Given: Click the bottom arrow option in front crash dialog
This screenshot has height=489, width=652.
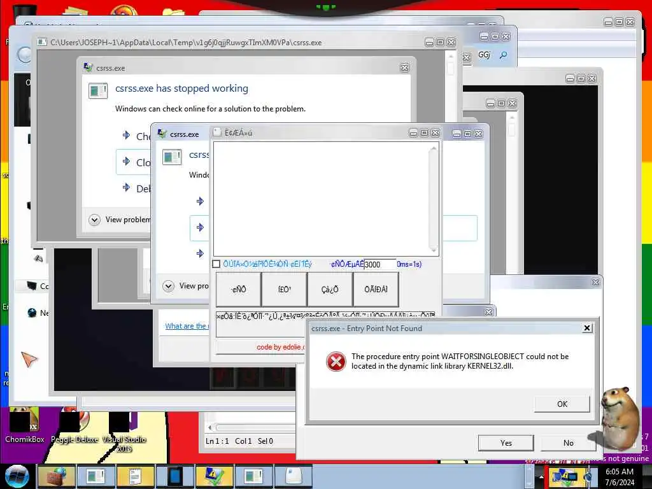Looking at the screenshot, I should [200, 253].
